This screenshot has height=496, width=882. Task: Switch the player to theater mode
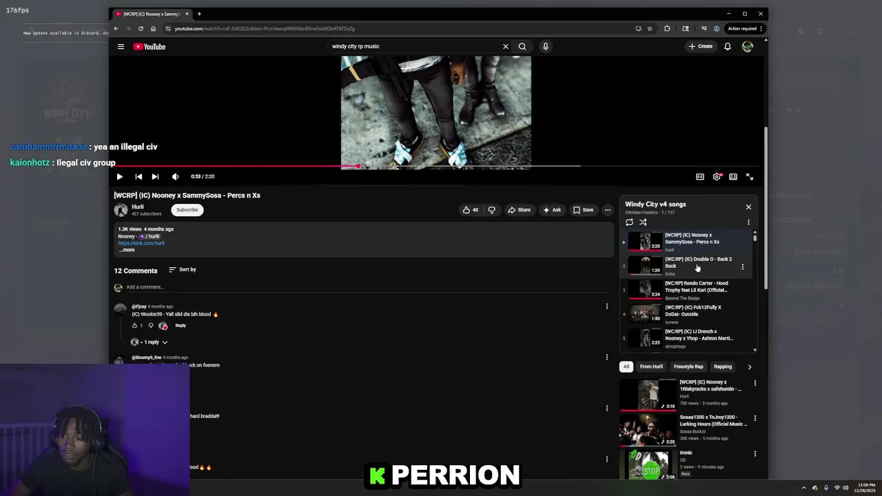(x=733, y=177)
